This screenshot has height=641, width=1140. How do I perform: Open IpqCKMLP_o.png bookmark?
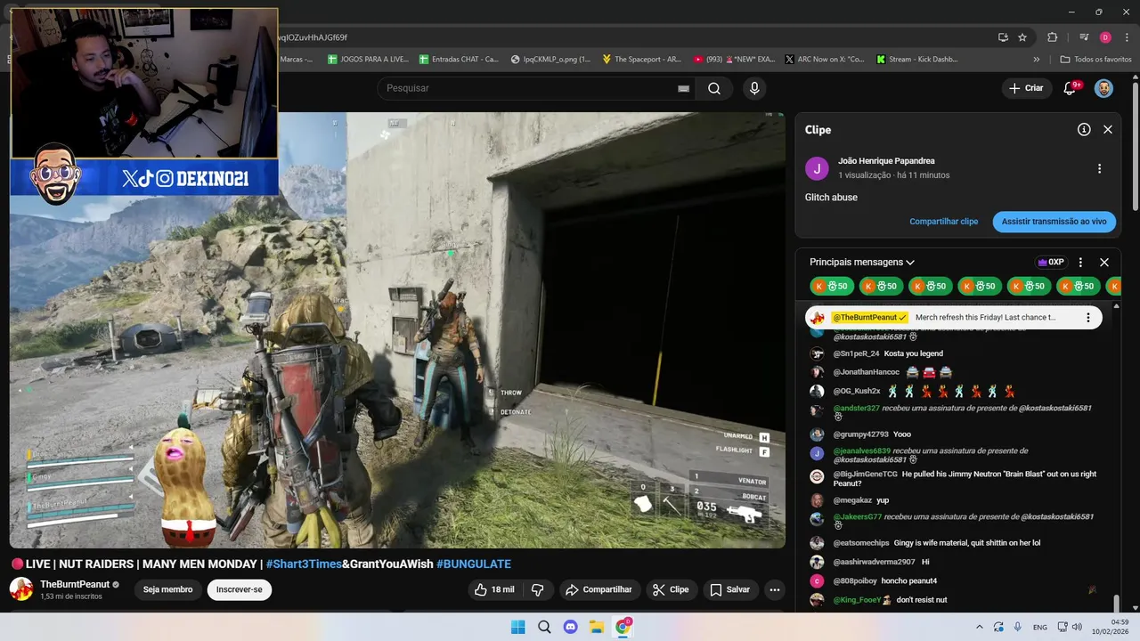[x=551, y=60]
